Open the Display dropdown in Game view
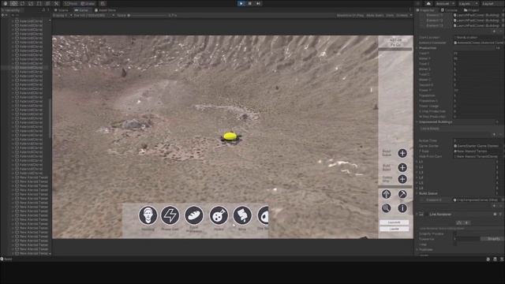 (62, 15)
